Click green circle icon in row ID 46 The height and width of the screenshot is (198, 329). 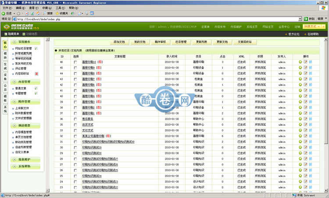pos(300,62)
